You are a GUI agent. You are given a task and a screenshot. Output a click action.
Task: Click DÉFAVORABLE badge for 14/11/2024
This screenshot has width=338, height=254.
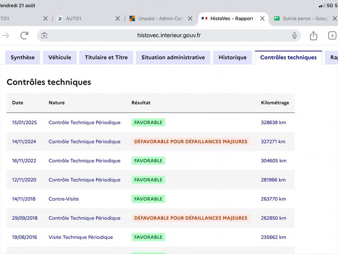coord(191,142)
